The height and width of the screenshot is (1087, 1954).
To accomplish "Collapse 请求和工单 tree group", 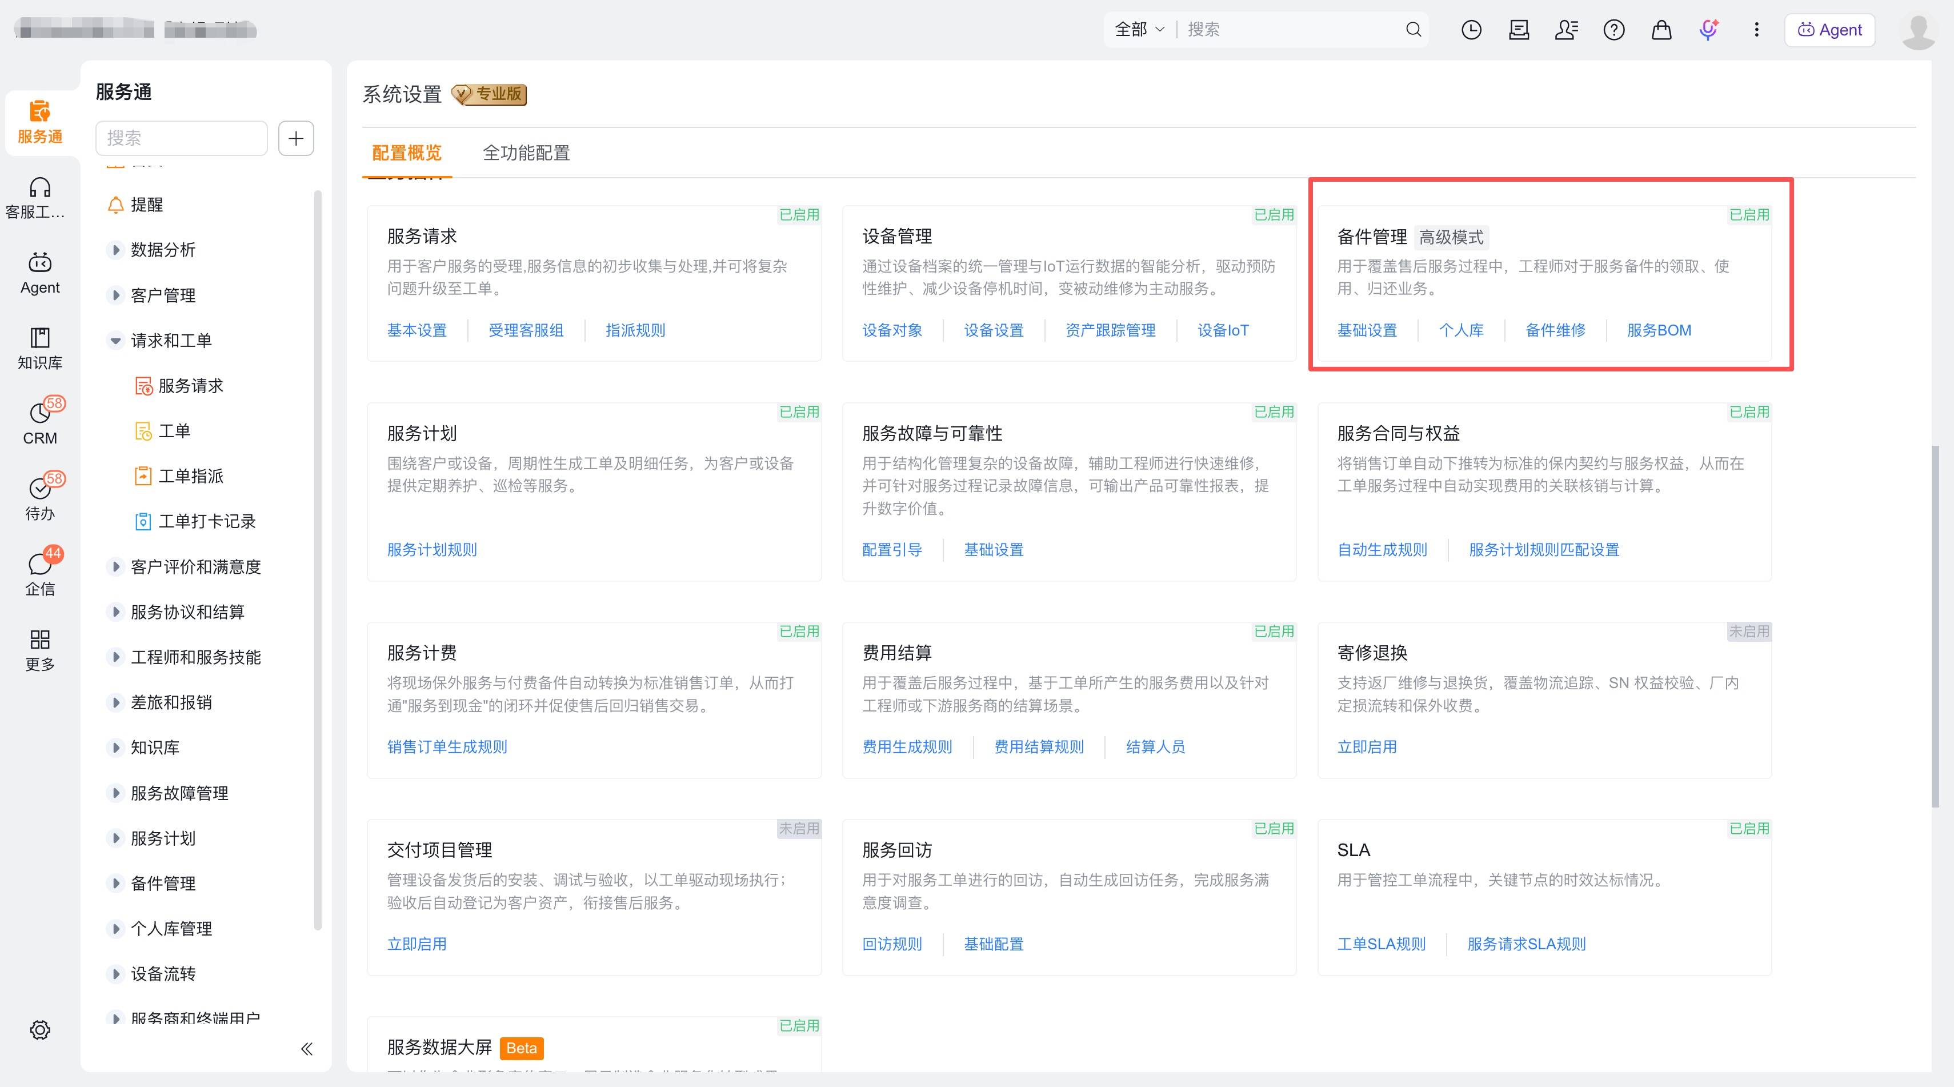I will 115,341.
